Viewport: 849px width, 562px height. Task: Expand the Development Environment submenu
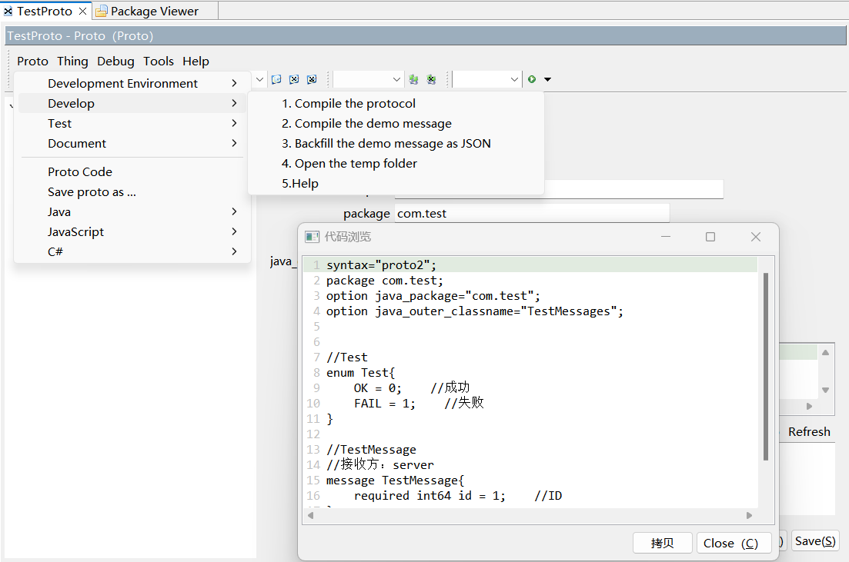[x=132, y=83]
